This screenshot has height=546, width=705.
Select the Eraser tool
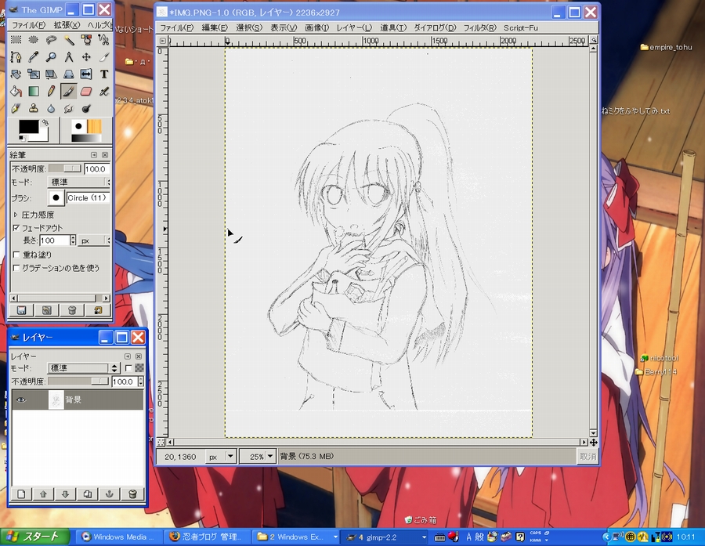(86, 92)
